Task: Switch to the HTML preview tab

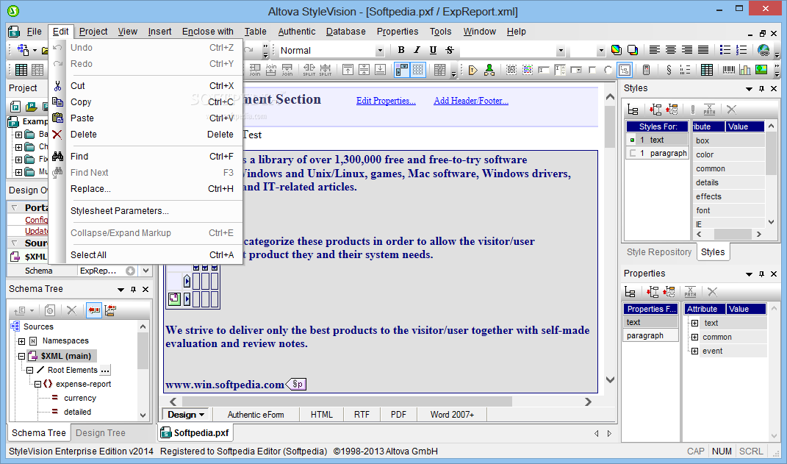Action: pos(322,415)
